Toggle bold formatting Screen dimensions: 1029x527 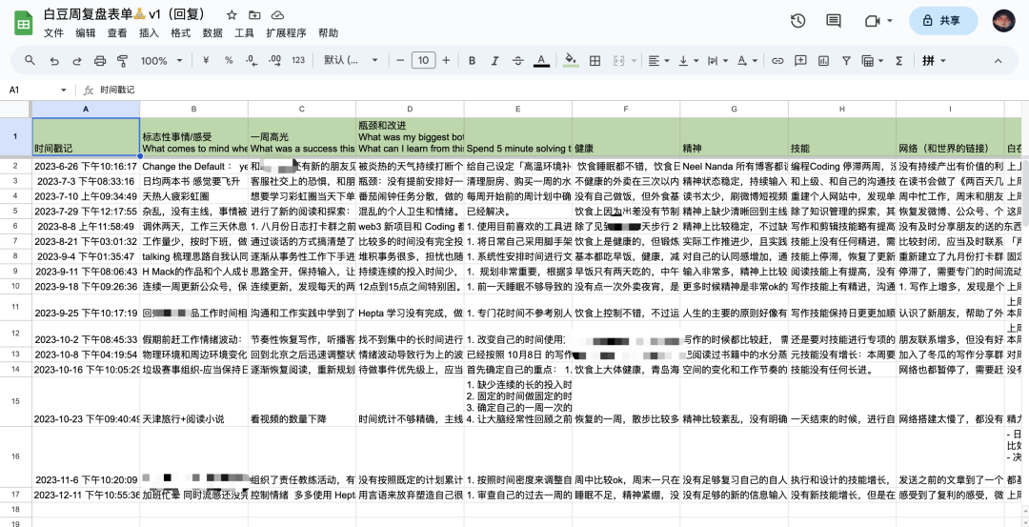coord(472,60)
